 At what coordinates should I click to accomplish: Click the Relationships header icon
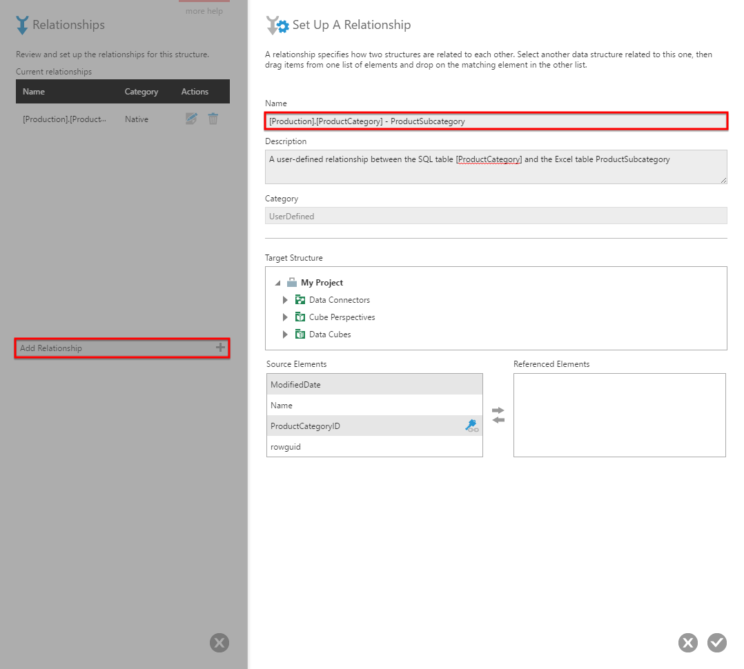[x=22, y=25]
